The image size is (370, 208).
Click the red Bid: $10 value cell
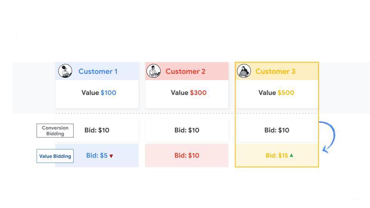pyautogui.click(x=187, y=156)
